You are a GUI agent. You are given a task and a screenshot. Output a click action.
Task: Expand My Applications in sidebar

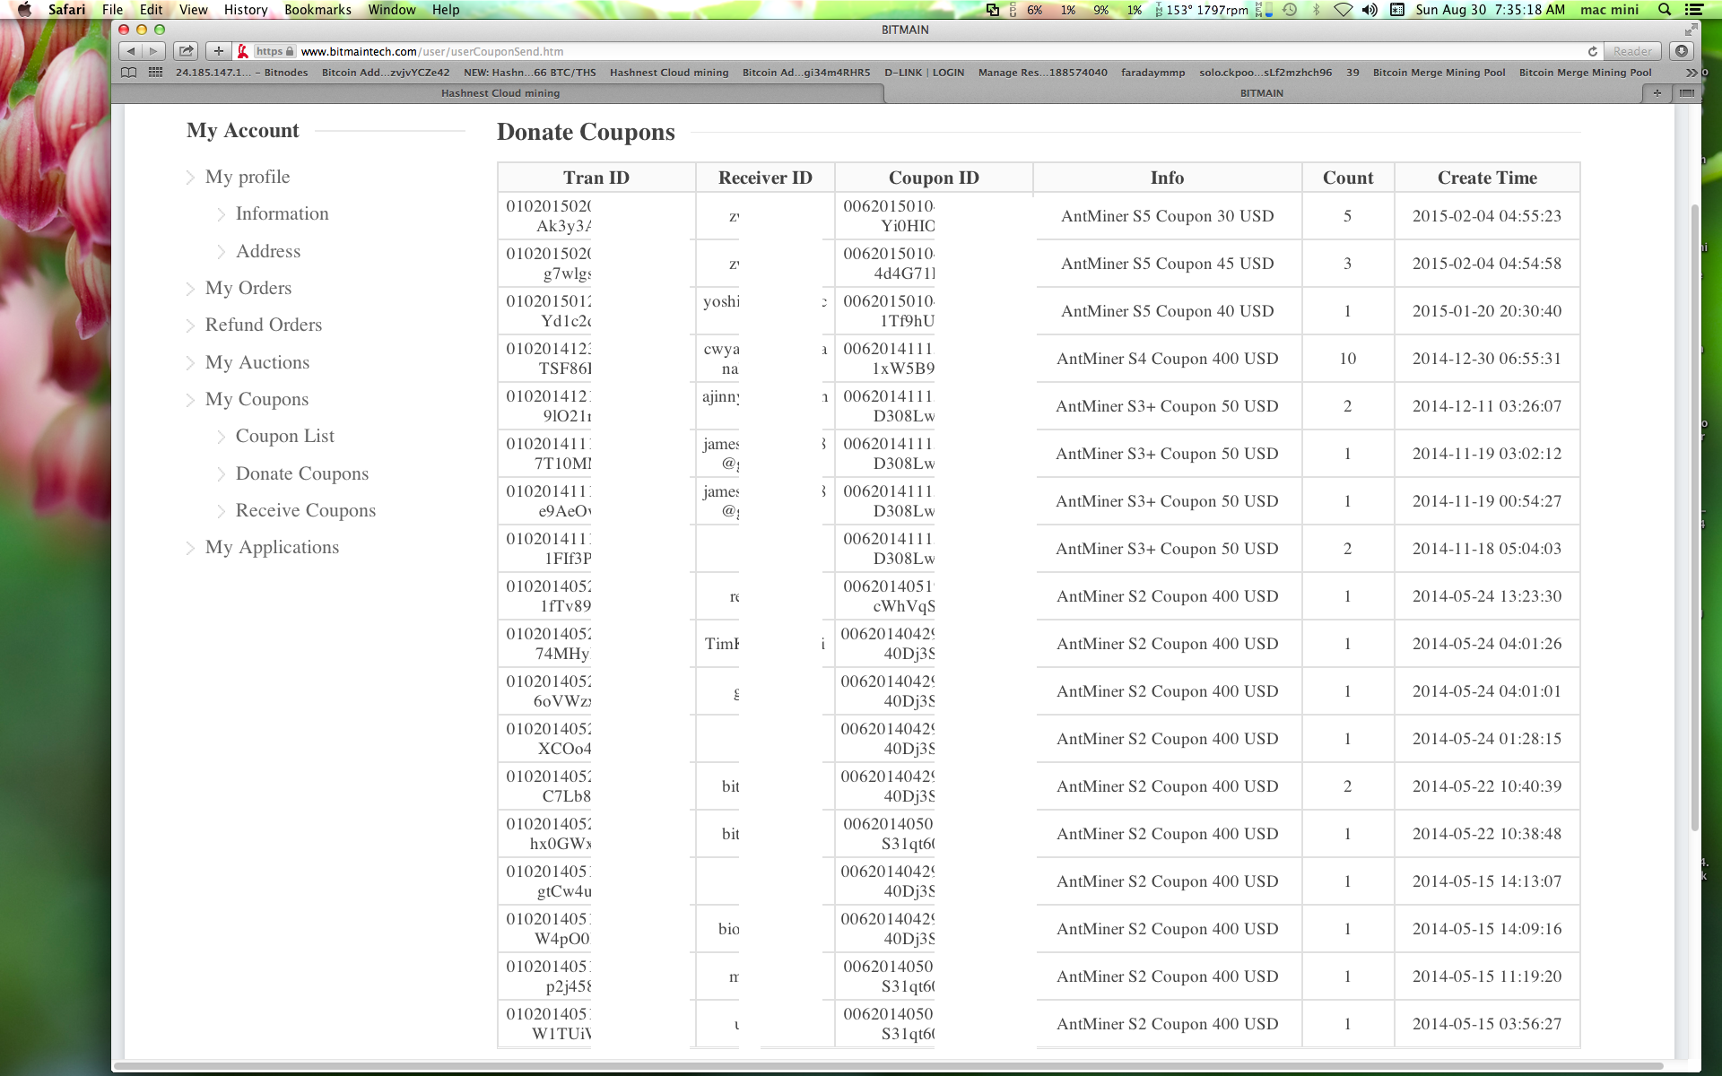tap(272, 547)
